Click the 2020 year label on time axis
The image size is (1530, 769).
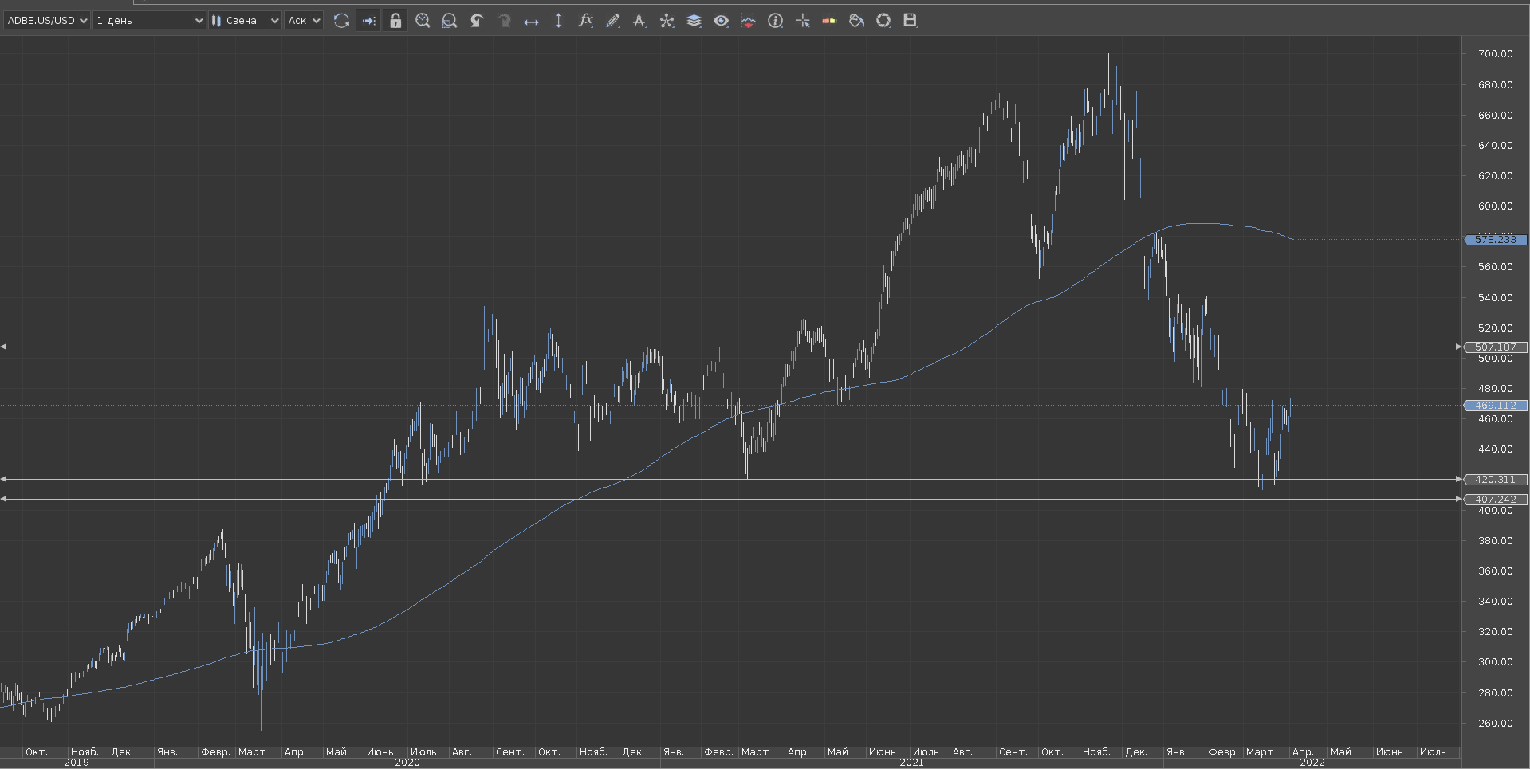407,763
